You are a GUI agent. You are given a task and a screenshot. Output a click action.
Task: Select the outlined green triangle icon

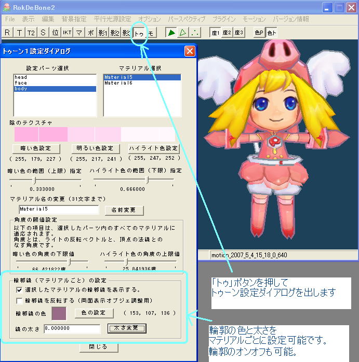[183, 33]
